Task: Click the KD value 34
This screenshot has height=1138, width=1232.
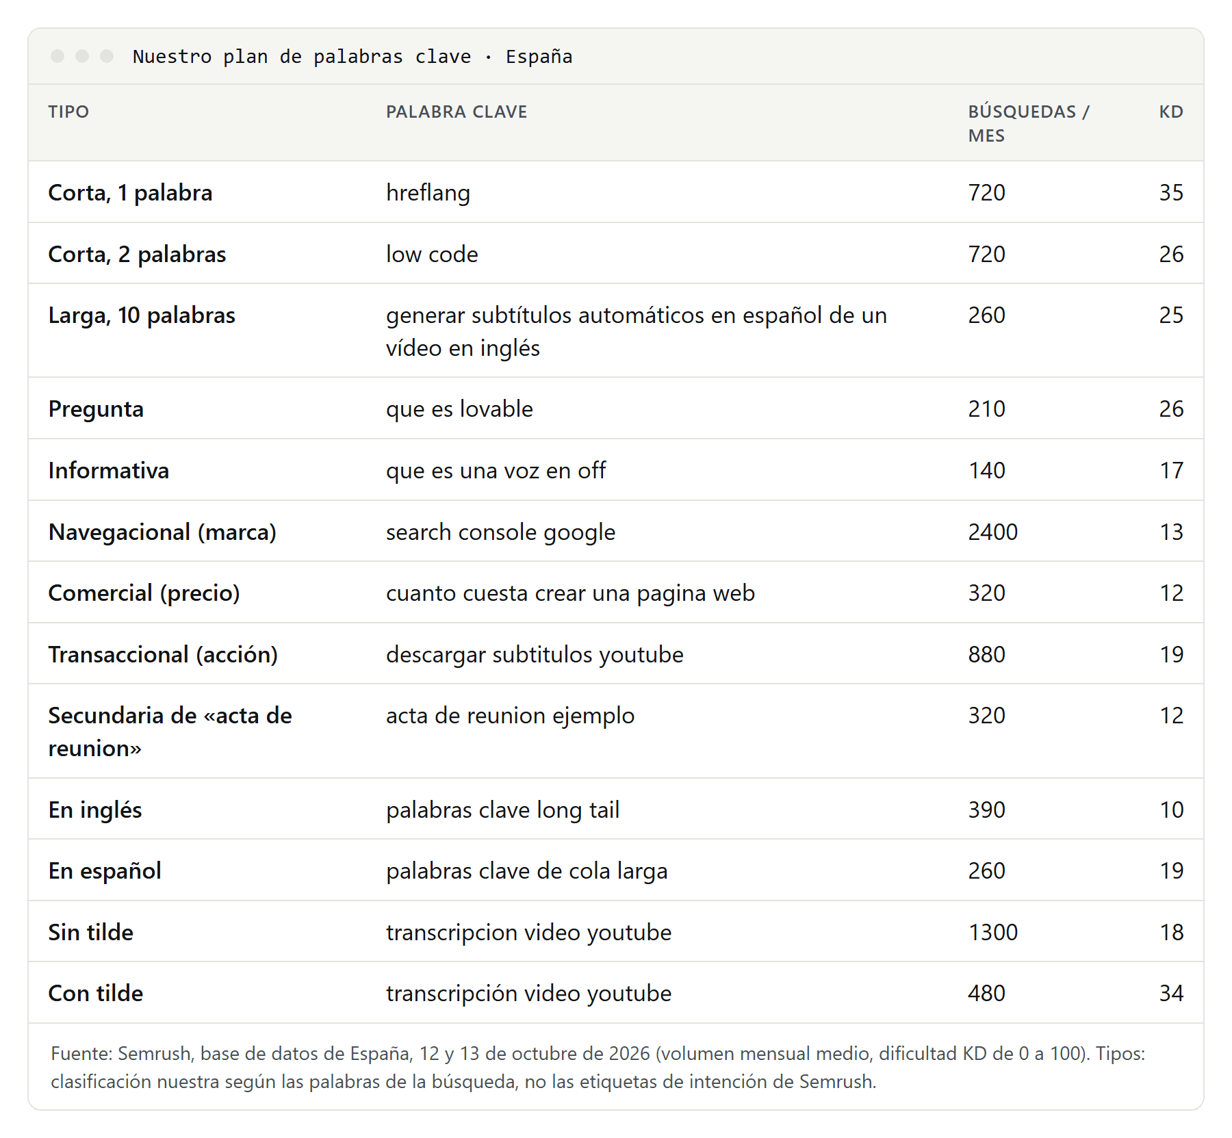Action: point(1171,993)
